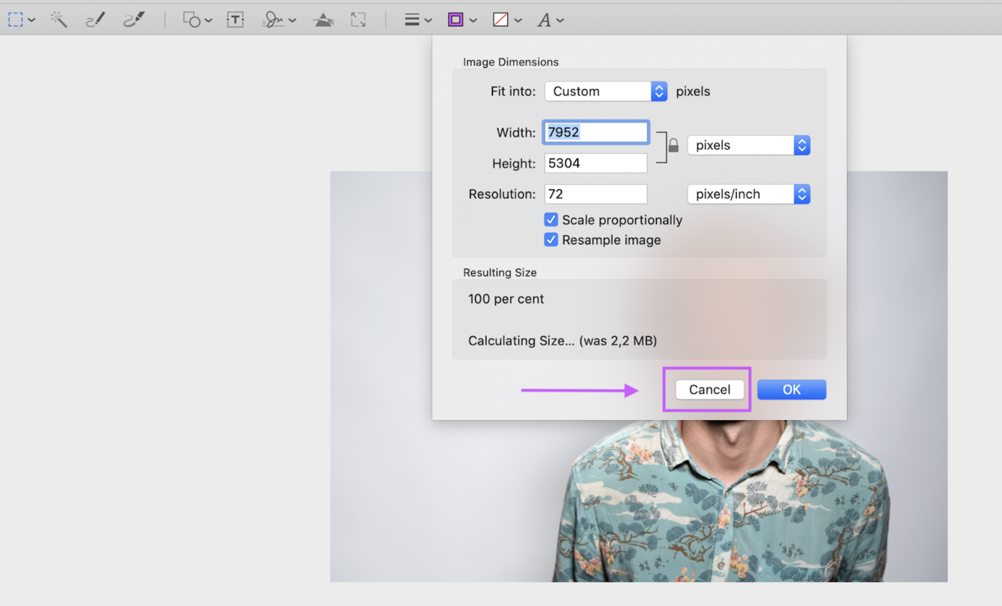Select the text tool

[235, 18]
